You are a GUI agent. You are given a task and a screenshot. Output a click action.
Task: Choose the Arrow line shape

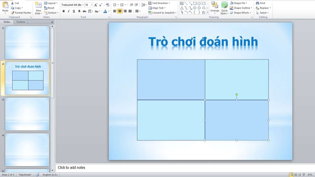point(190,3)
